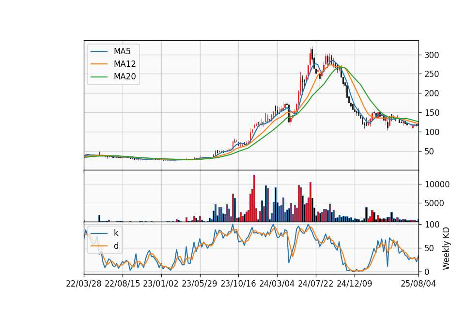Screen dimensions: 465x334
Task: Click the 300 price axis tick
Action: point(432,55)
